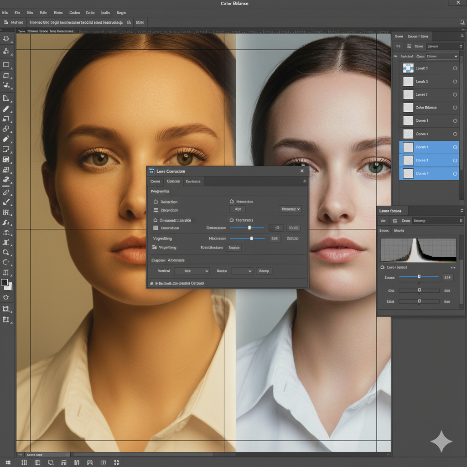Click the Windows Start icon in taskbar
The image size is (467, 467).
8,462
